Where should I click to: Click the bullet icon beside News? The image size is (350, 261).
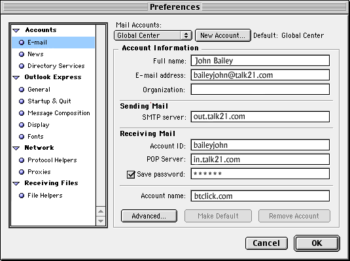22,54
